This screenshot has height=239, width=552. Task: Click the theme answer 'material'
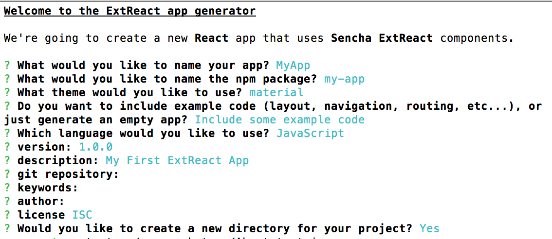pyautogui.click(x=276, y=92)
